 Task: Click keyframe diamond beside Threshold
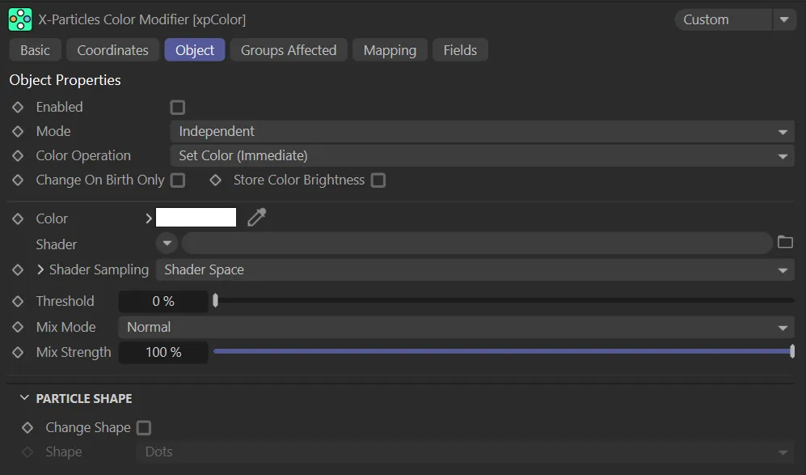click(x=18, y=301)
